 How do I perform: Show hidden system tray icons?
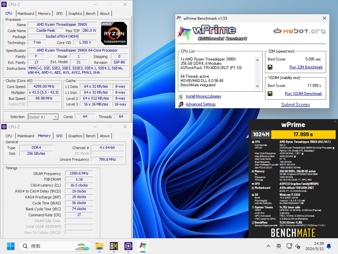(268, 246)
